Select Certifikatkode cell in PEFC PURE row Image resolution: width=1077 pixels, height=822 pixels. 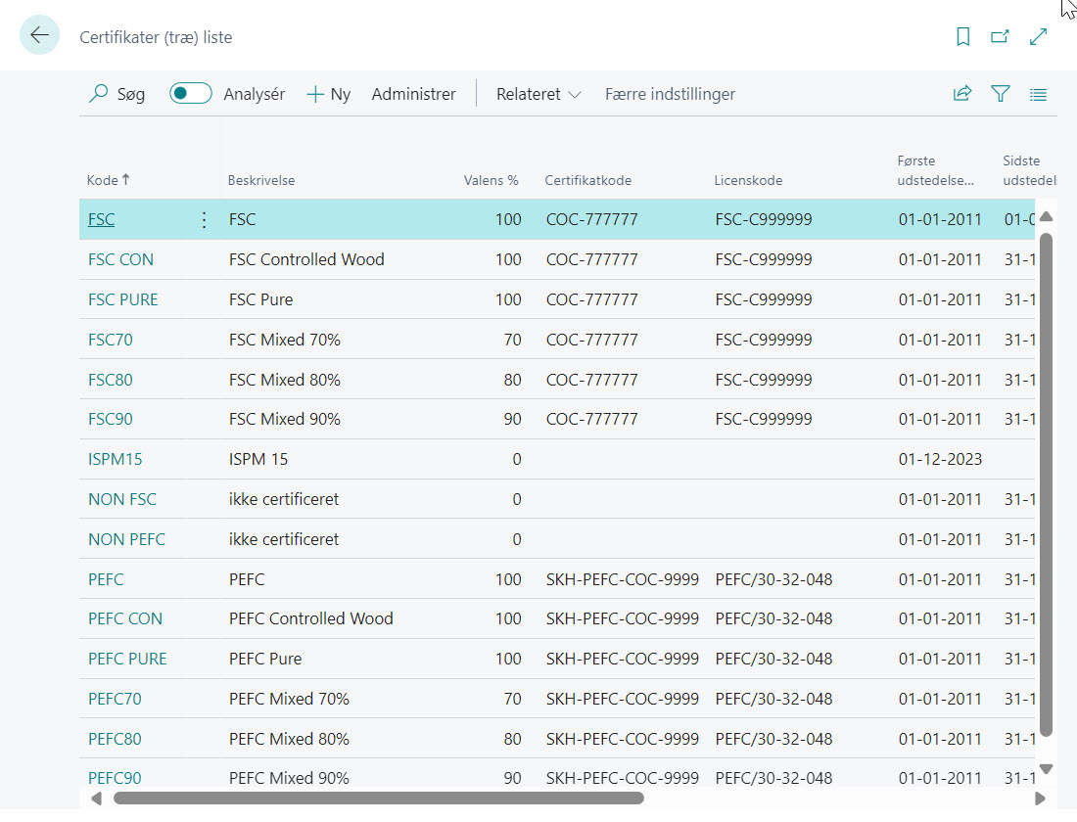623,659
